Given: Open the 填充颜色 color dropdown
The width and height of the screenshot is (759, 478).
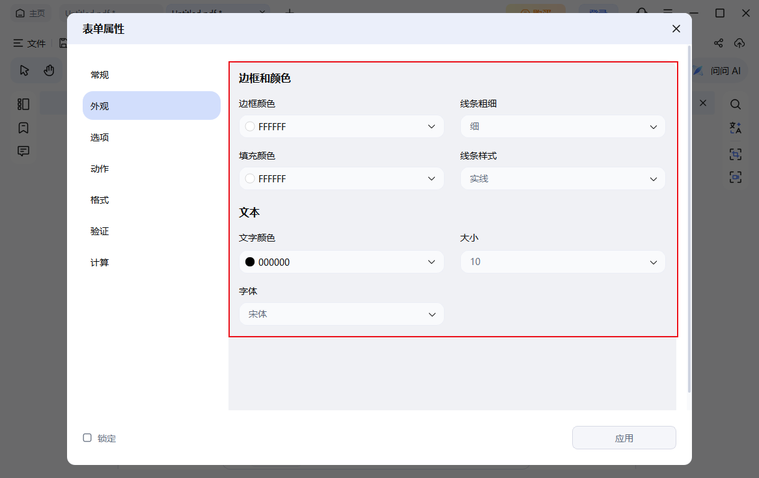Looking at the screenshot, I should point(341,178).
